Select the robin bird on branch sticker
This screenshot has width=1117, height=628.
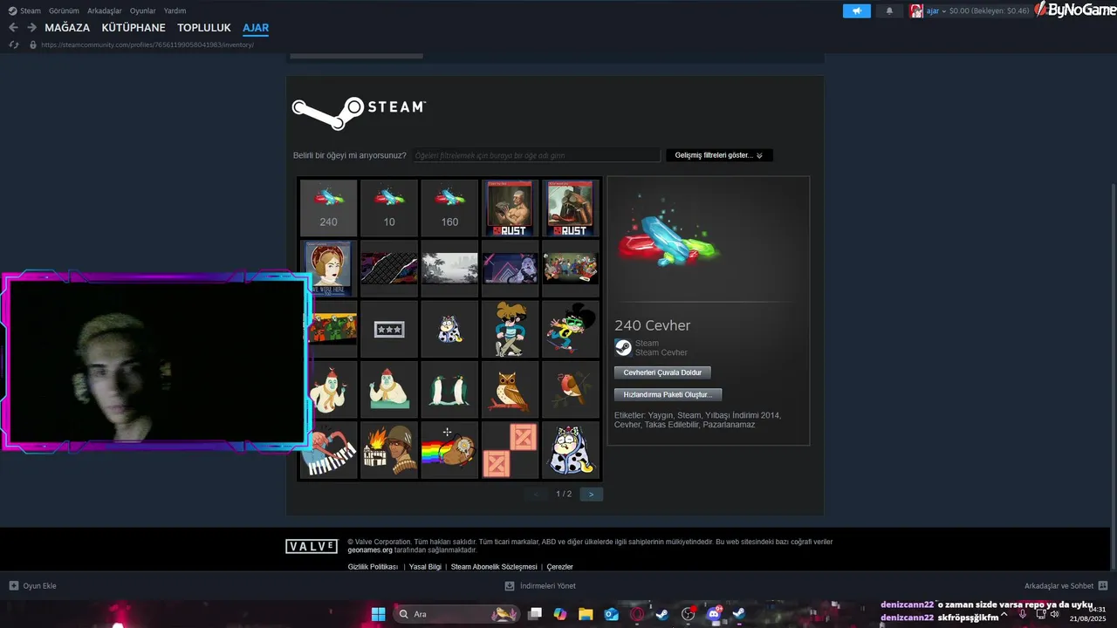(571, 390)
